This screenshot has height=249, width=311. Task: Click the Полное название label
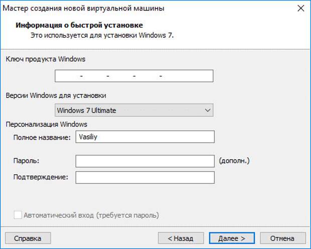[x=42, y=137]
